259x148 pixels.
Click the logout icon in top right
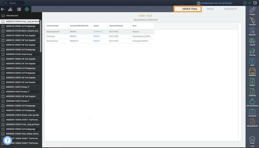255,3
